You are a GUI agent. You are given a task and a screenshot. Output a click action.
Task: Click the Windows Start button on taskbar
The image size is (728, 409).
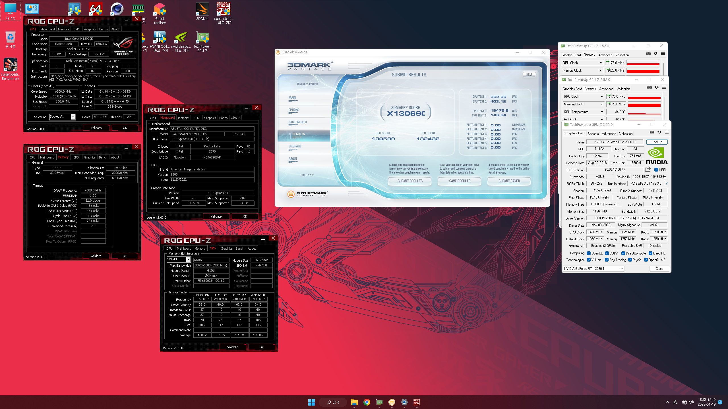click(311, 402)
